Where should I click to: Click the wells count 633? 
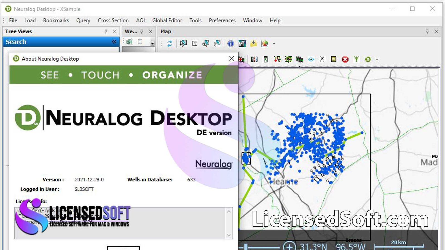tap(191, 180)
